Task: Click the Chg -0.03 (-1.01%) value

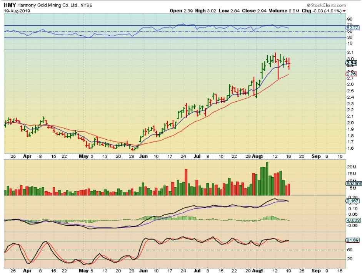Action: click(322, 11)
